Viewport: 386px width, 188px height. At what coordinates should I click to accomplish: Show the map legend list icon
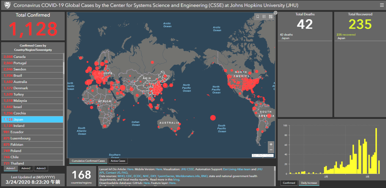tap(264, 17)
